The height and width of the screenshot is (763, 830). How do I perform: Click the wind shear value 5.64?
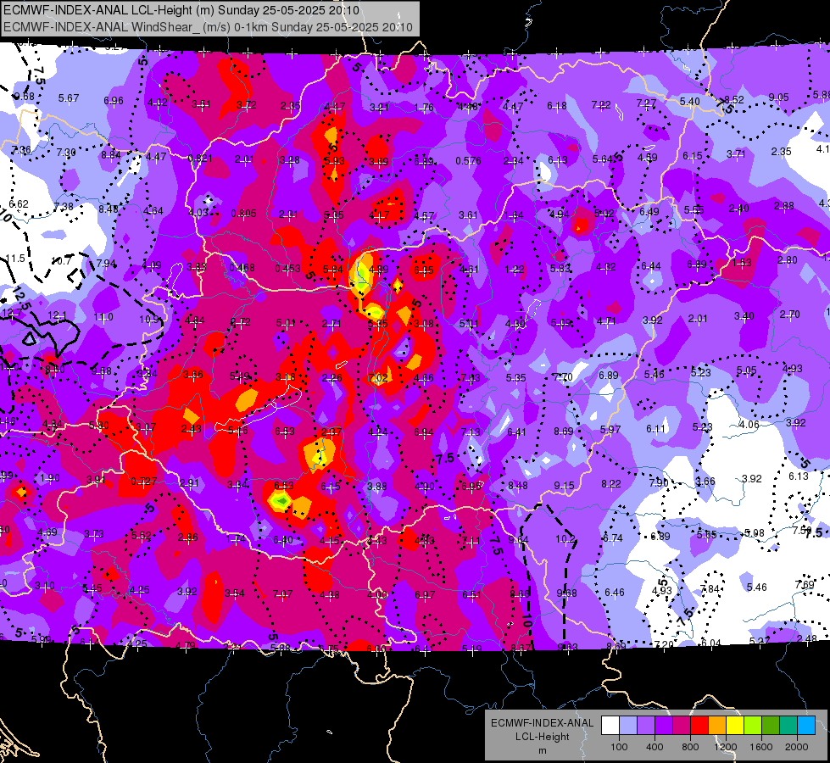603,159
